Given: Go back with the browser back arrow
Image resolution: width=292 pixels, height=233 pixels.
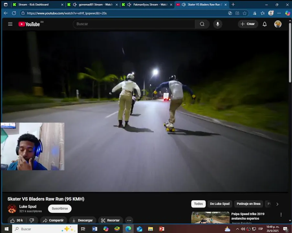Looking at the screenshot, I should pos(5,13).
